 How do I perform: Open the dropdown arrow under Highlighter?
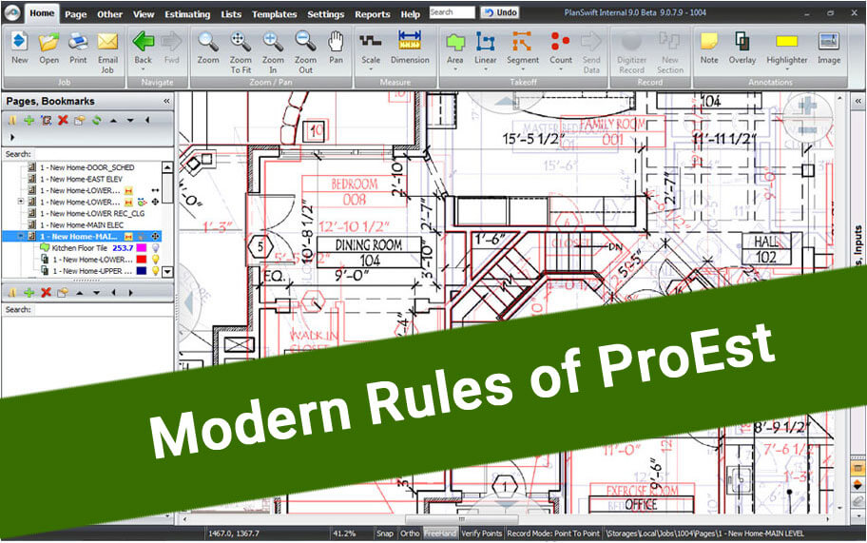pos(786,69)
